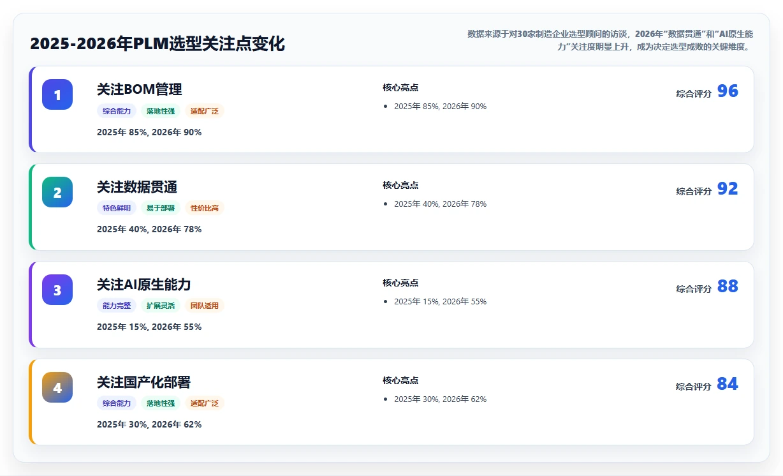This screenshot has height=476, width=783.
Task: Click the 综合能力 tag under 关注国产化部署
Action: coord(117,403)
